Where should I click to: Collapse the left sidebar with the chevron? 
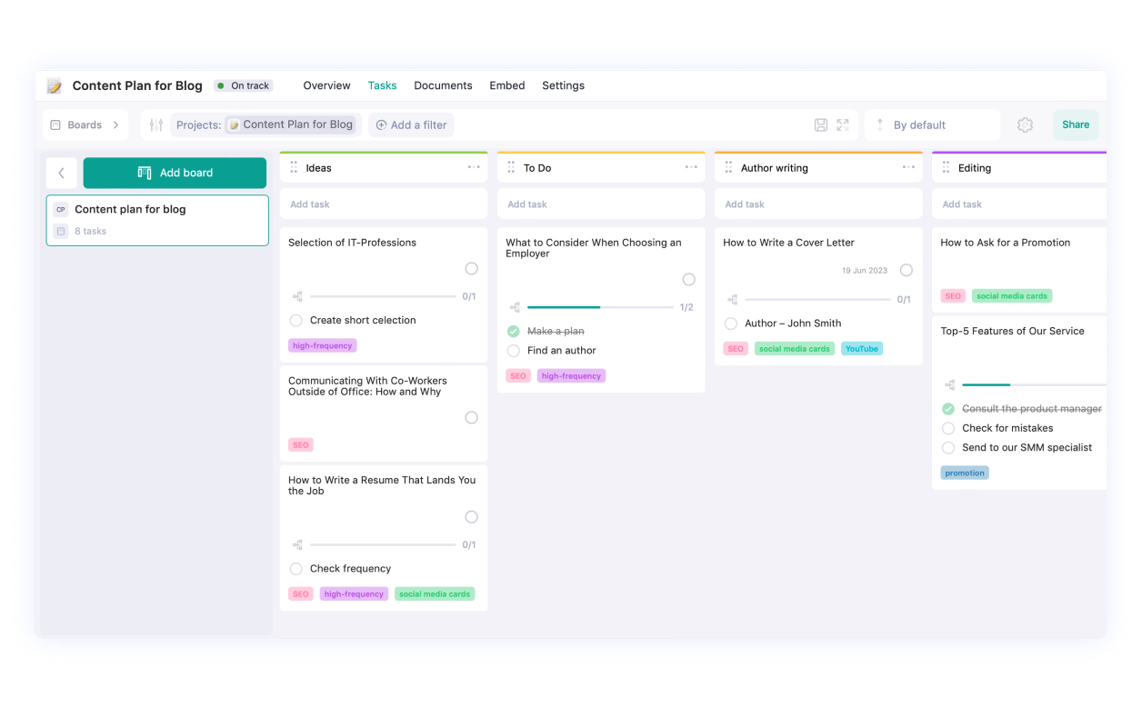coord(61,172)
